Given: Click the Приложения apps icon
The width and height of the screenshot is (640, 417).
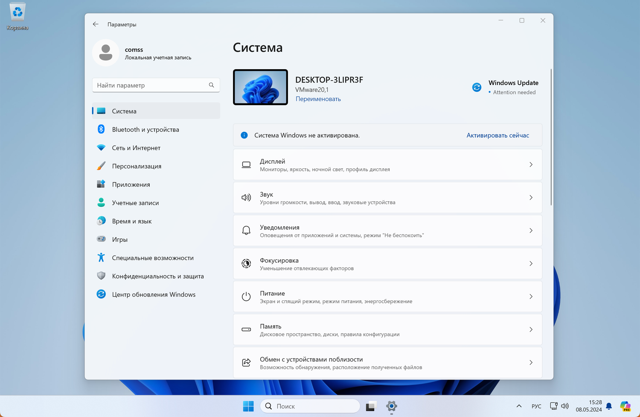Looking at the screenshot, I should point(101,184).
